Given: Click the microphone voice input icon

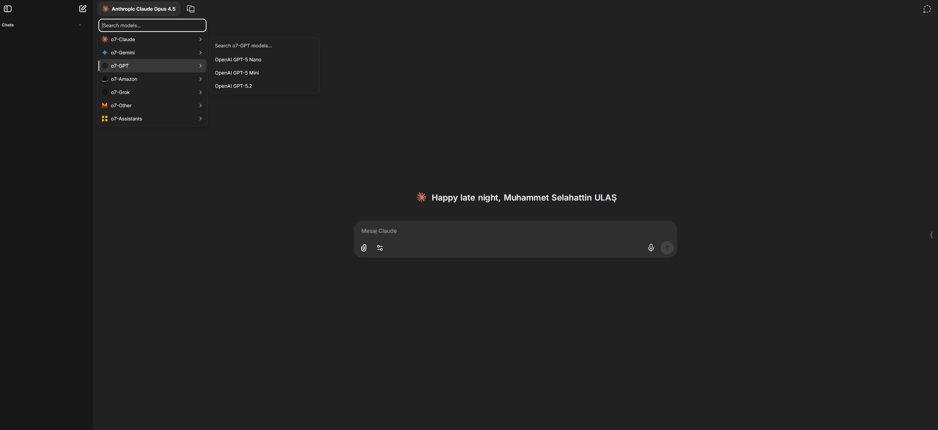Looking at the screenshot, I should [x=651, y=248].
